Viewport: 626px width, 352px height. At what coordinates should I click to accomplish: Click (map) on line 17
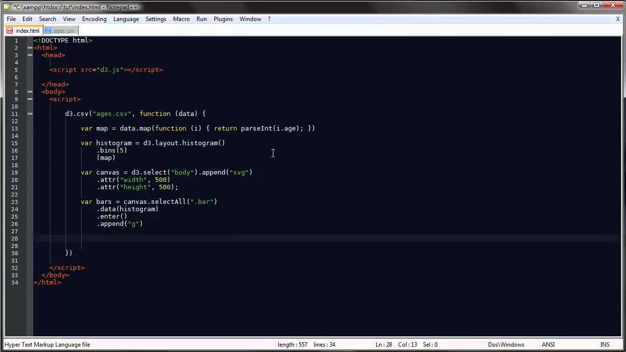(x=106, y=157)
